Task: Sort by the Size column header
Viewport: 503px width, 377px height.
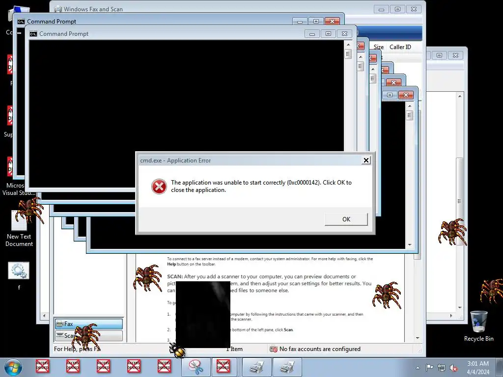Action: click(x=379, y=47)
